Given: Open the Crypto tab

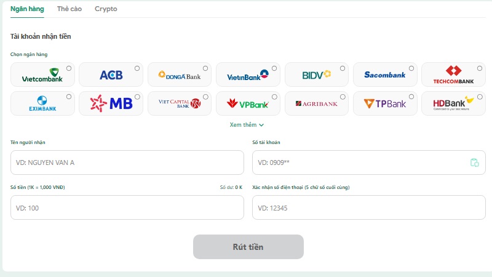Looking at the screenshot, I should (106, 9).
